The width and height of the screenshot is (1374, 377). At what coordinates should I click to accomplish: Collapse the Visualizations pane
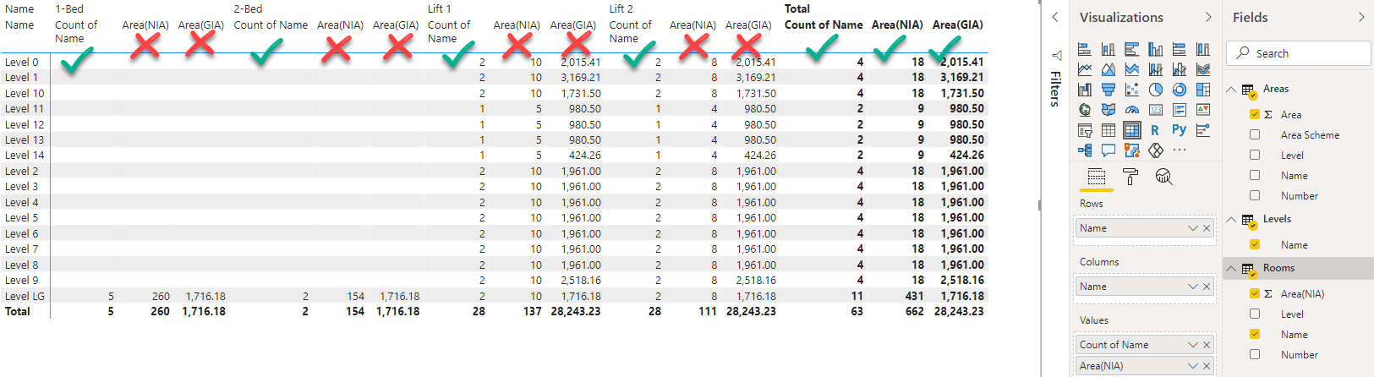click(x=1208, y=17)
